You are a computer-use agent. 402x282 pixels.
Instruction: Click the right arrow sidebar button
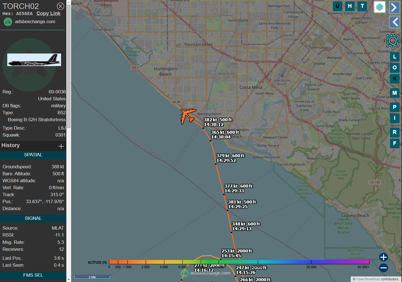394,8
